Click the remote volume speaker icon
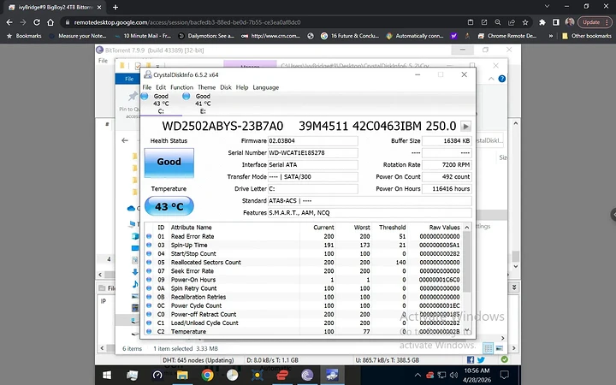Screen dimensions: 616x385 tap(453, 375)
